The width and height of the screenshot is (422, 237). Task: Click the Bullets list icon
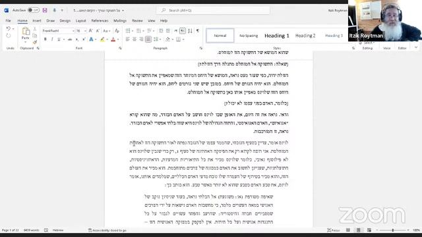click(128, 31)
